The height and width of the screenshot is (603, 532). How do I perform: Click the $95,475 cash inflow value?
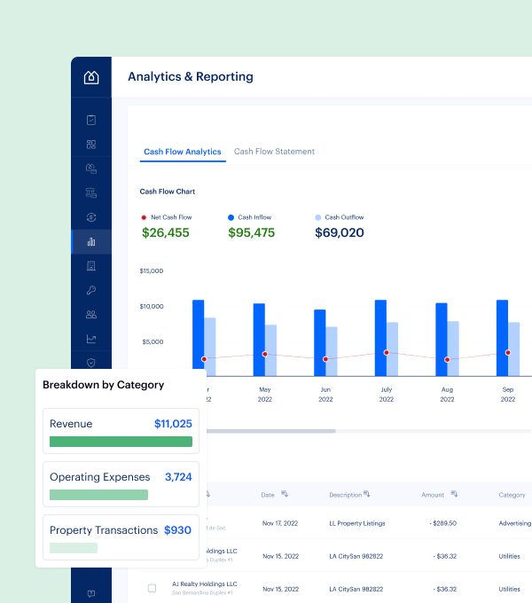252,232
